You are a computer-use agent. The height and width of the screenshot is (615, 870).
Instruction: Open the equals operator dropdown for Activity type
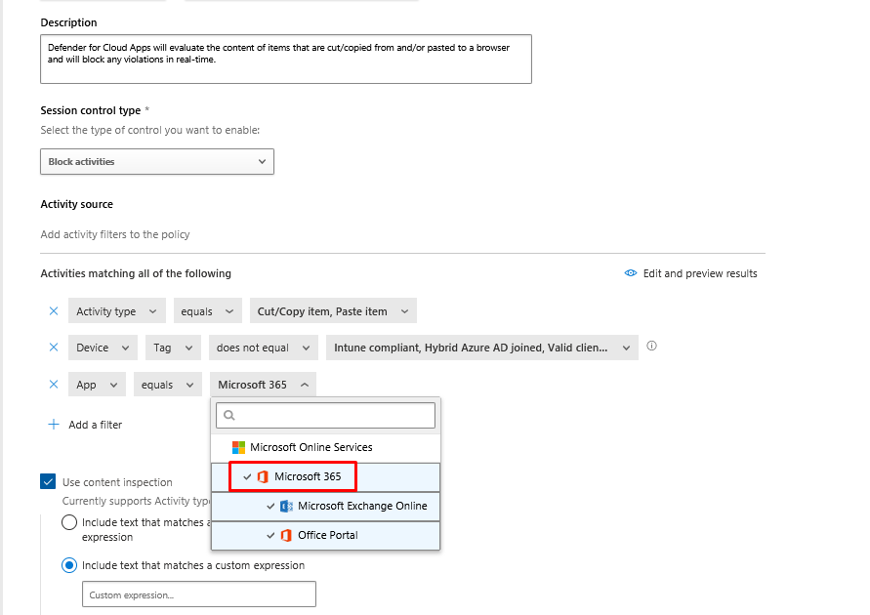(x=208, y=311)
